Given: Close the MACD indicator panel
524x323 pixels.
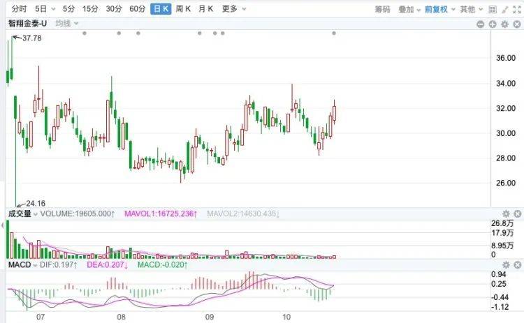Looking at the screenshot, I should tap(516, 264).
